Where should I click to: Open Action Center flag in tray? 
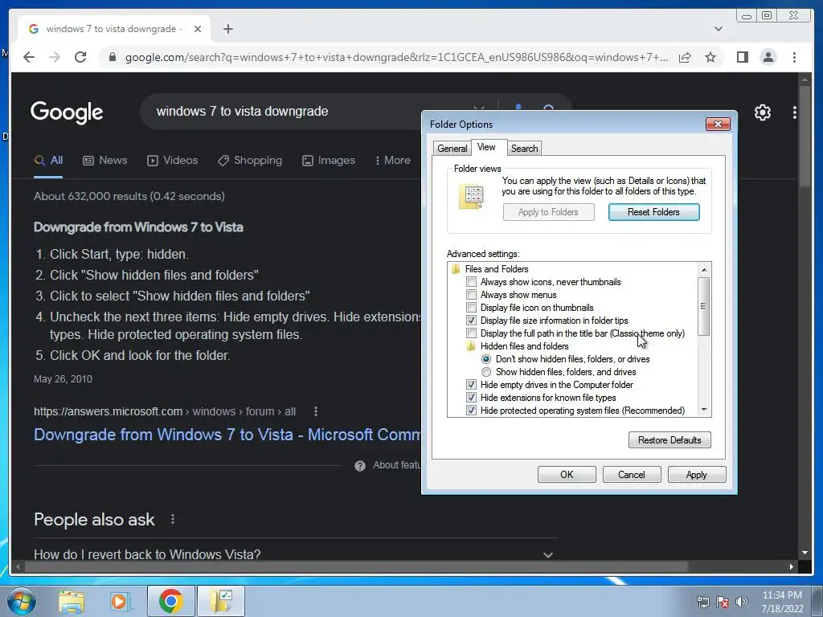click(x=723, y=602)
